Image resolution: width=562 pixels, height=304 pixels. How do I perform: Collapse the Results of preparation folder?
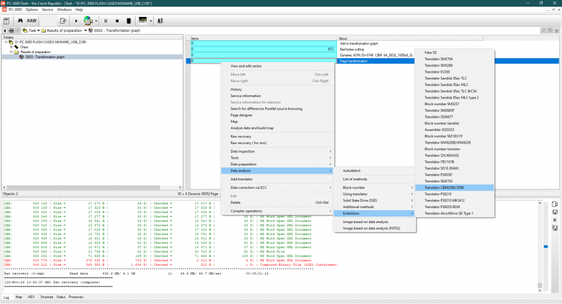(11, 52)
